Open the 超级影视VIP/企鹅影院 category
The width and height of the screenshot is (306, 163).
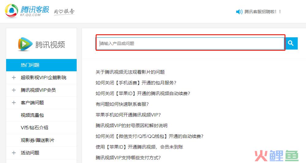click(x=44, y=77)
